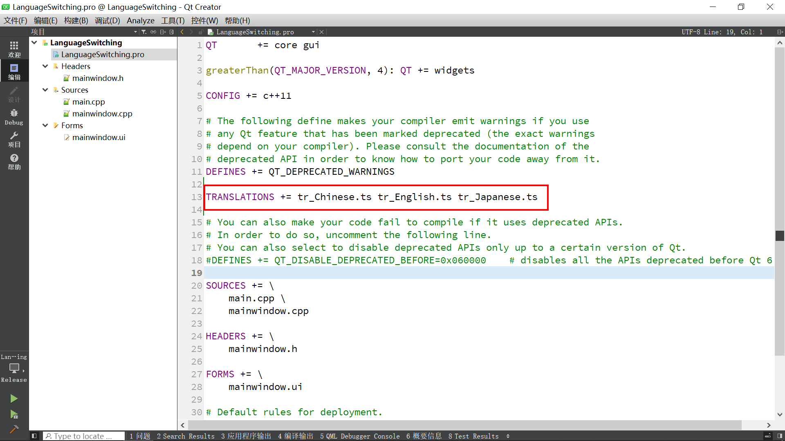Screen dimensions: 785x441
Task: Collapse the LanguageSwitching project node
Action: click(x=34, y=42)
